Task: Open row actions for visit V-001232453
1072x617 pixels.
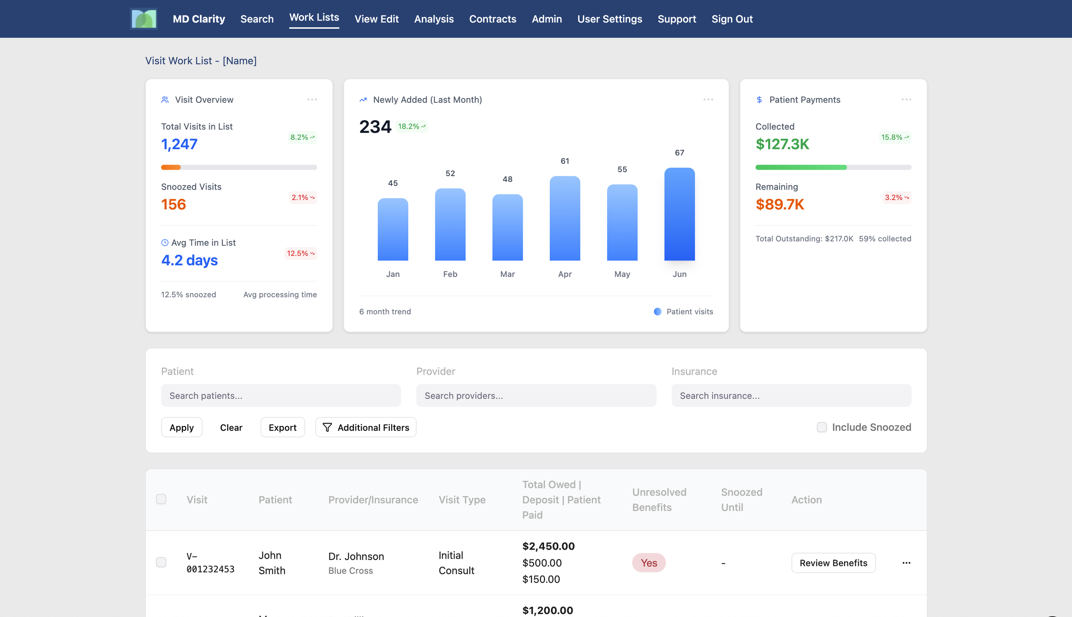Action: [x=906, y=563]
